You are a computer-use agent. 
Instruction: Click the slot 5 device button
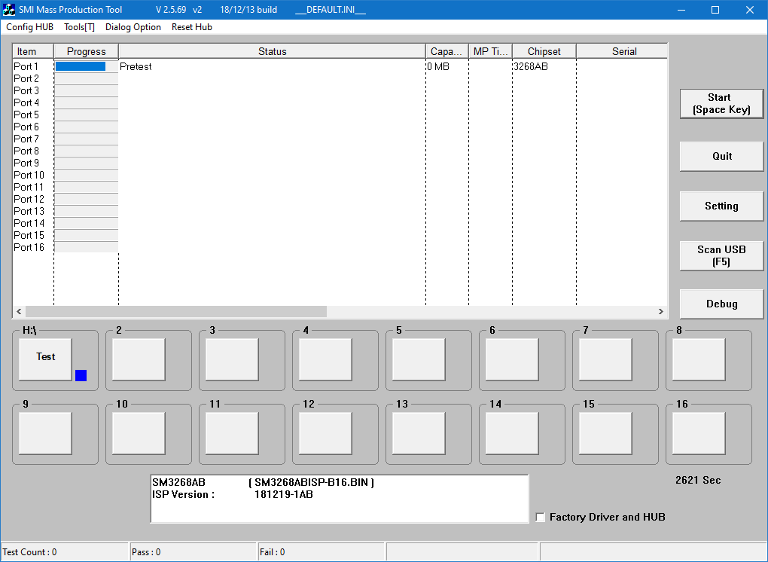click(x=419, y=359)
